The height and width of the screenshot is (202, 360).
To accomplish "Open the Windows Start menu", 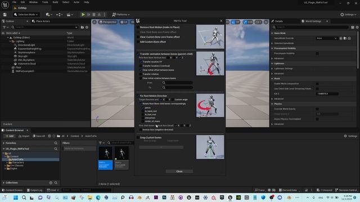I will click(16, 198).
